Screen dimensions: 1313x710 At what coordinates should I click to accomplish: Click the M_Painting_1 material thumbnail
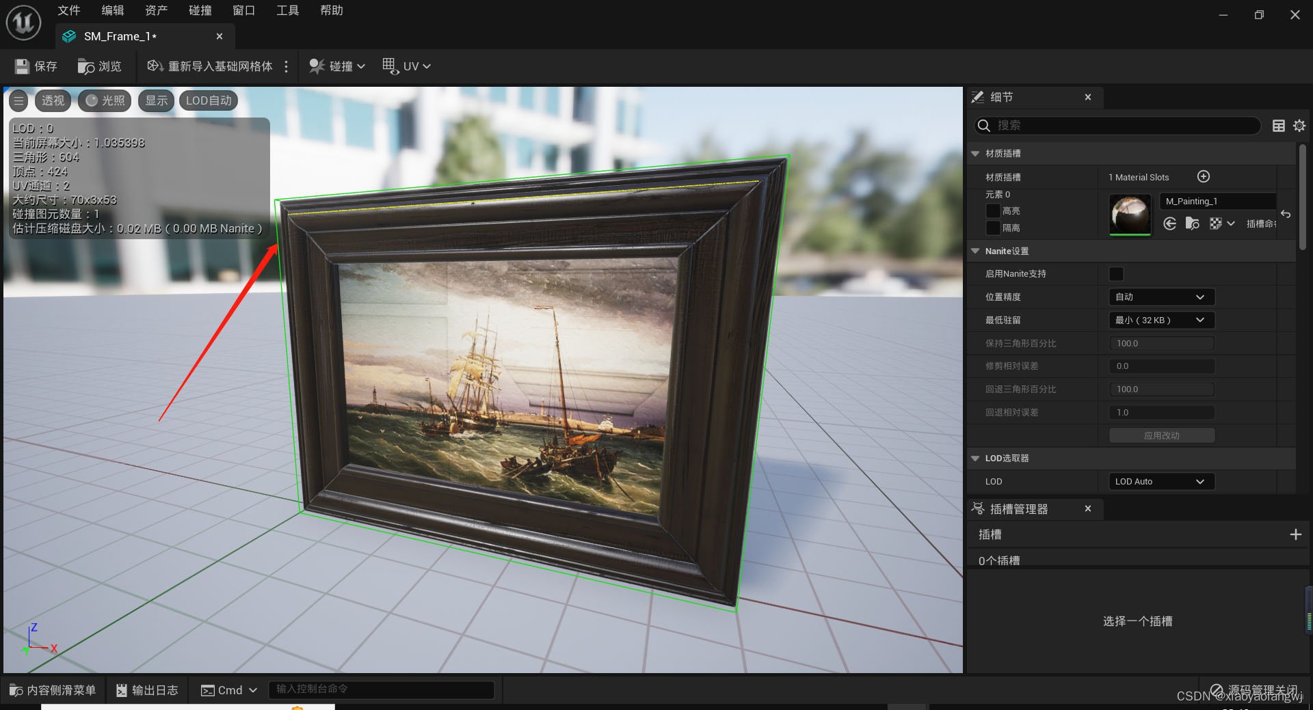[x=1130, y=215]
